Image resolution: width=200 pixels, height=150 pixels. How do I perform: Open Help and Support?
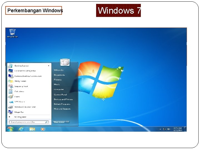pyautogui.click(x=62, y=109)
